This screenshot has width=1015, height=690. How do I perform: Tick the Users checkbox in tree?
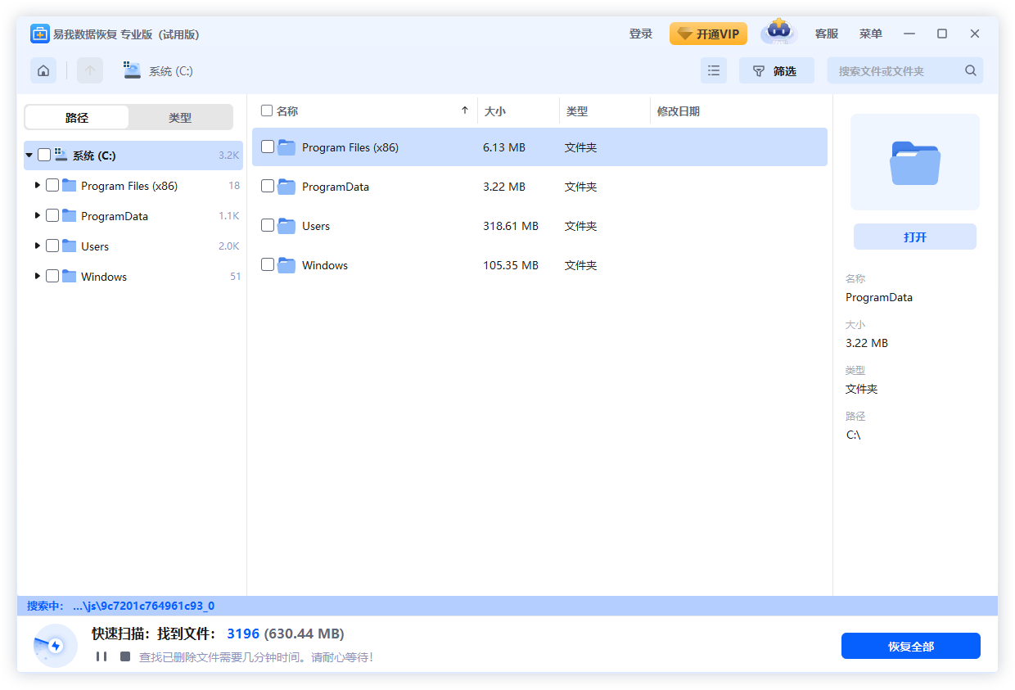coord(52,246)
